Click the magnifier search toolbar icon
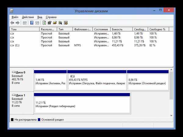Viewport: 183px width, 137px height. coord(60,23)
